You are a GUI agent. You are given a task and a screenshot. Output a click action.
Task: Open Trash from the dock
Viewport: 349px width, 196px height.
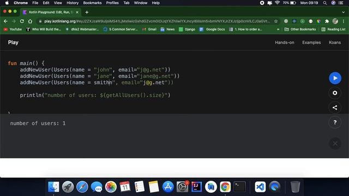click(295, 187)
